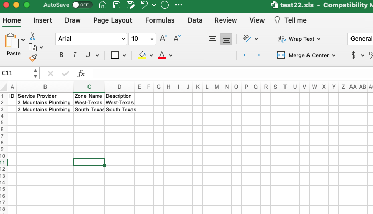Viewport: 373px width, 214px height.
Task: Click the Increase Indent icon
Action: click(x=260, y=55)
